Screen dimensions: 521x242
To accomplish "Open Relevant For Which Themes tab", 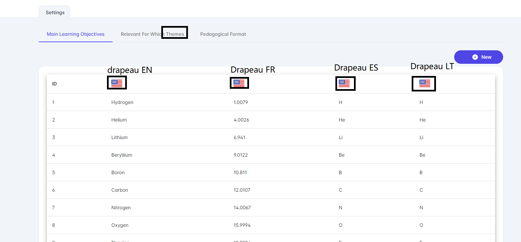I will pos(152,34).
